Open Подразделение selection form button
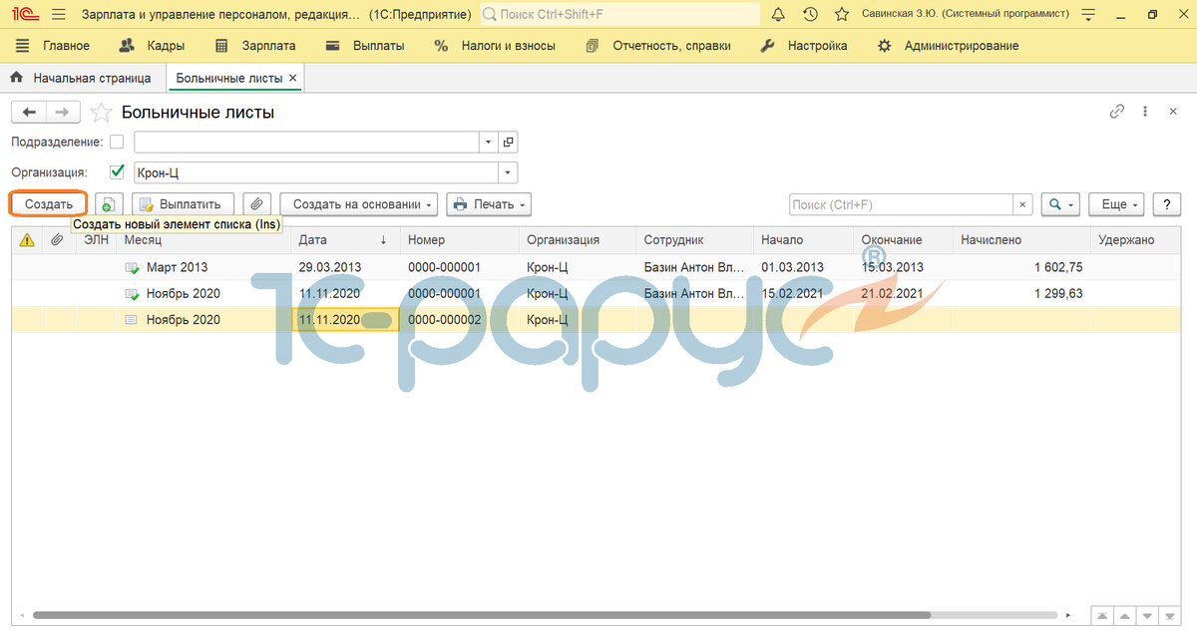This screenshot has width=1197, height=637. click(x=508, y=143)
